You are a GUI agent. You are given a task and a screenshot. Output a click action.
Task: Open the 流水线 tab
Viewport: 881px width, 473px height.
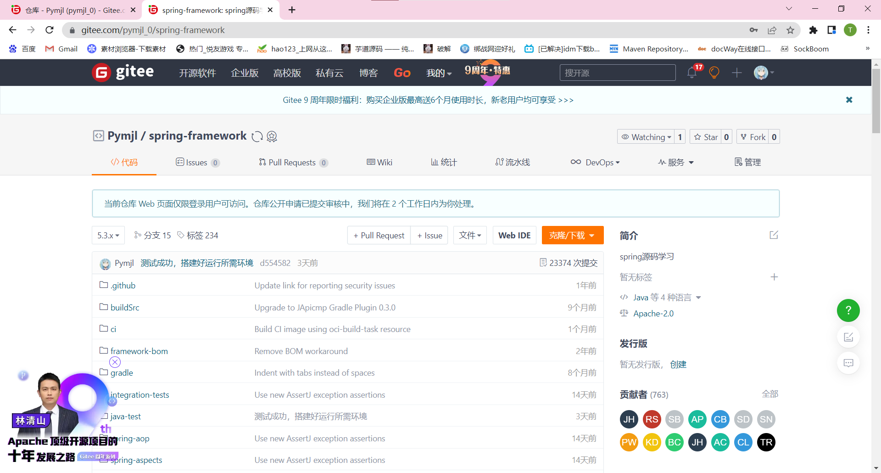coord(513,162)
